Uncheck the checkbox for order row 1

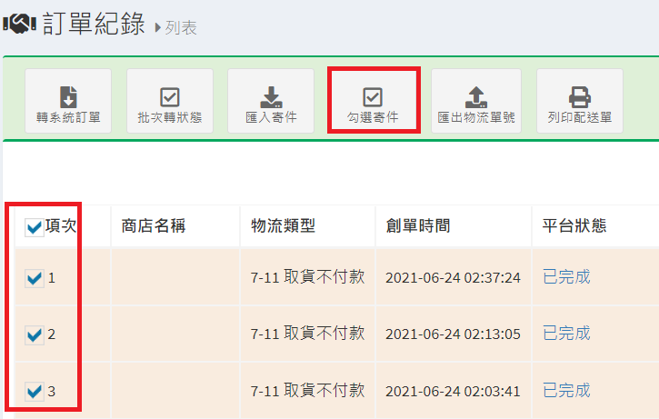pyautogui.click(x=34, y=277)
